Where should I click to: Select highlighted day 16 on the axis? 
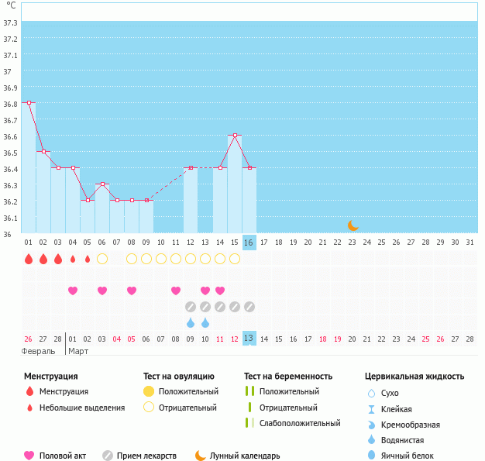coord(249,243)
